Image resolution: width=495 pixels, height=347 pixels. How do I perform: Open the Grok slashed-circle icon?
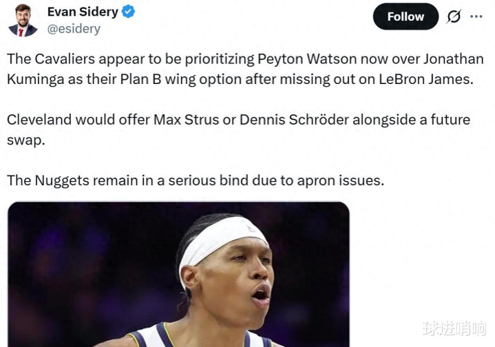click(x=454, y=17)
